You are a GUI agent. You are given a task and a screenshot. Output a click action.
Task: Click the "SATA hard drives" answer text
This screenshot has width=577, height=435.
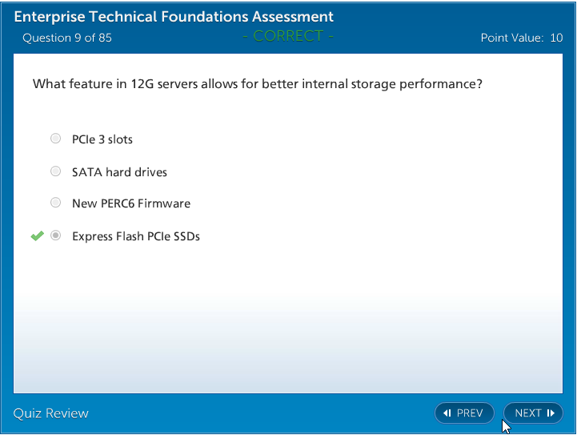(x=119, y=172)
